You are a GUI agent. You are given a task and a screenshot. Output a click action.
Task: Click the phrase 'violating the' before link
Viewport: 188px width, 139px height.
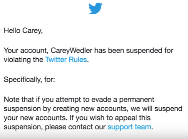coord(23,59)
